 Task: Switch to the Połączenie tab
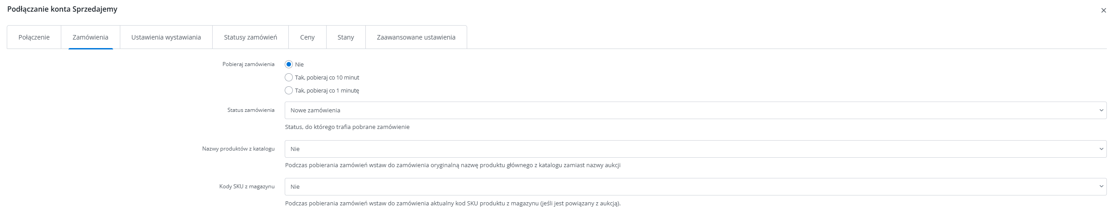[x=34, y=37]
